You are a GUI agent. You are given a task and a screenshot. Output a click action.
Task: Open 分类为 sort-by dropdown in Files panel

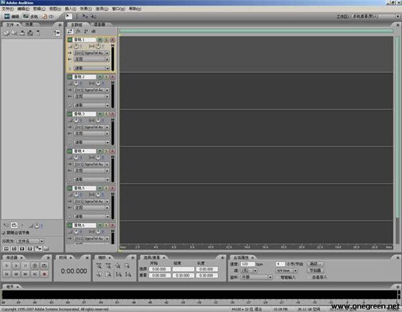(x=30, y=241)
